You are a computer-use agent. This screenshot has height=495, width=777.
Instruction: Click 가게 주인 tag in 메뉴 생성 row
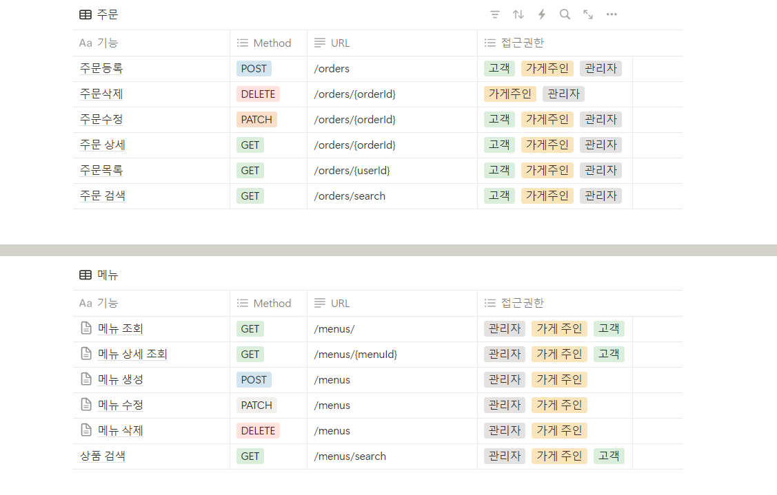tap(559, 379)
